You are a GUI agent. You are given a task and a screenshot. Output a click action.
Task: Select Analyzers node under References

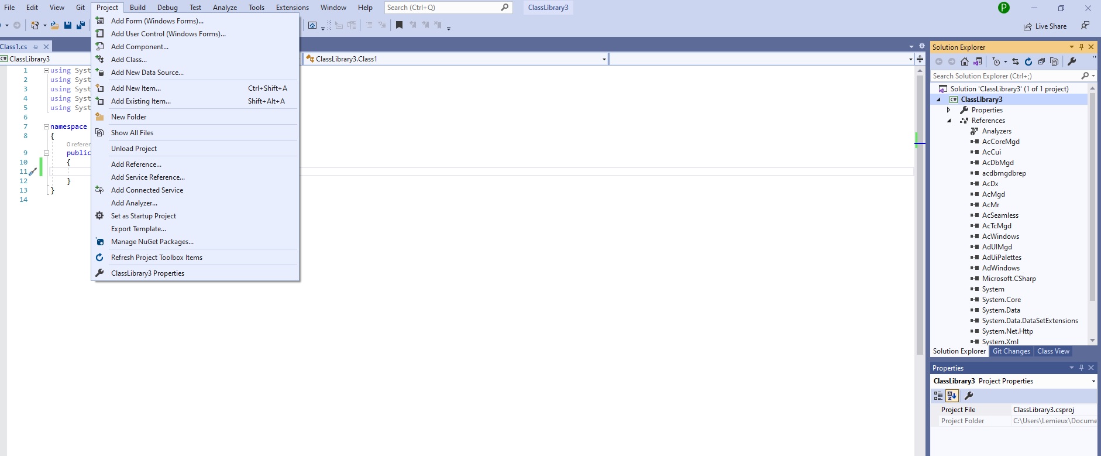[x=996, y=131]
